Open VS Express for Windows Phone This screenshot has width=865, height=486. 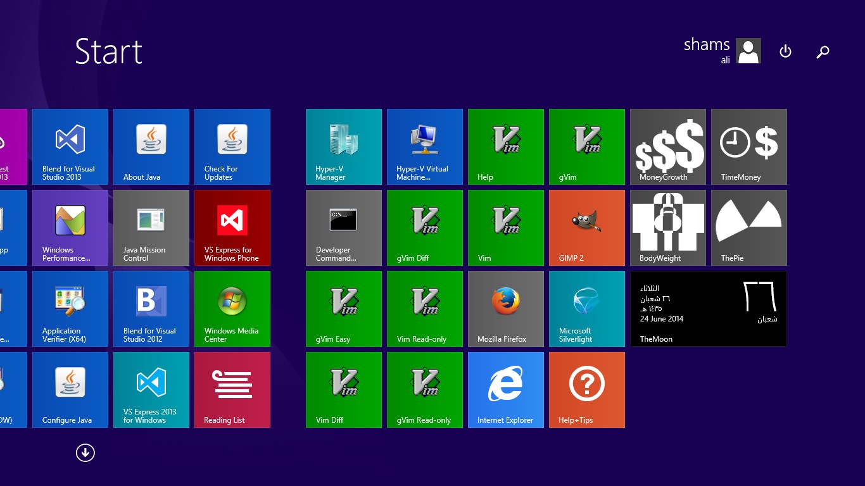click(x=232, y=228)
